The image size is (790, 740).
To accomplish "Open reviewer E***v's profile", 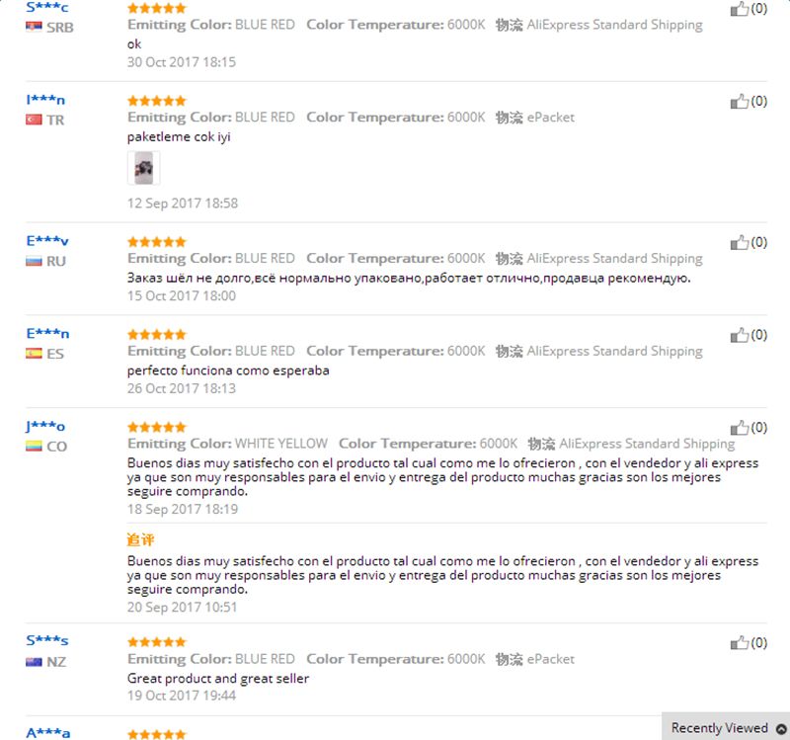I will point(46,241).
